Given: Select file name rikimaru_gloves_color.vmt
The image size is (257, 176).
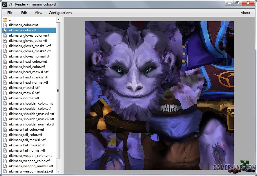Looking at the screenshot, I should click(x=29, y=35).
